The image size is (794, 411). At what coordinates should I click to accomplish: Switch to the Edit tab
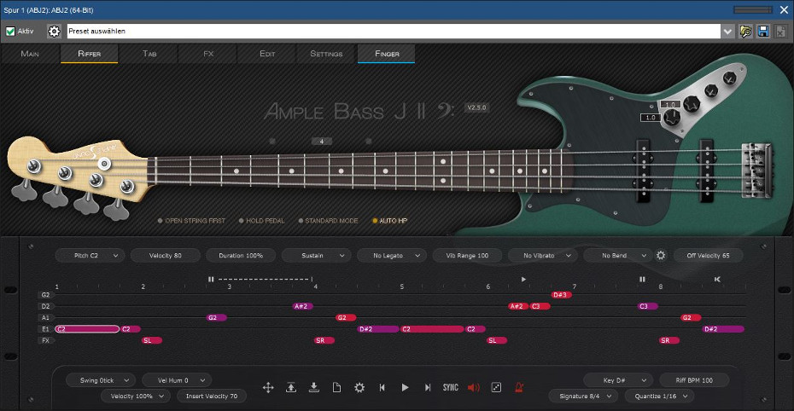267,54
